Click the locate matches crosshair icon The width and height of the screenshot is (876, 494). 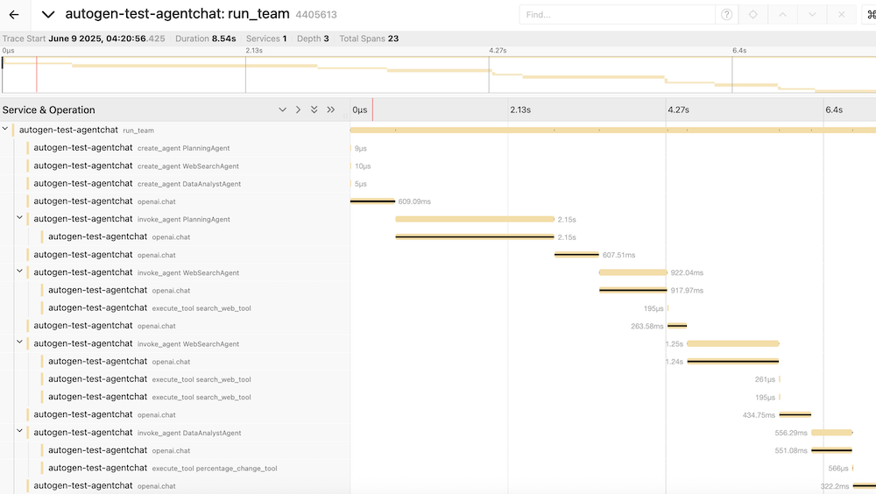pos(753,15)
